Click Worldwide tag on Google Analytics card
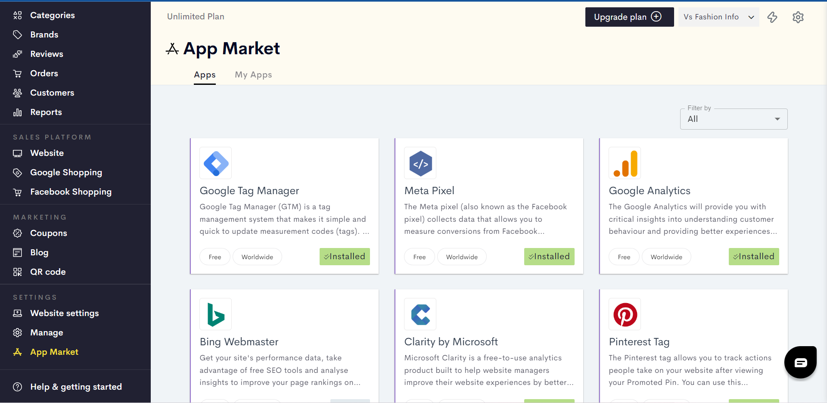This screenshot has width=827, height=403. [x=666, y=257]
